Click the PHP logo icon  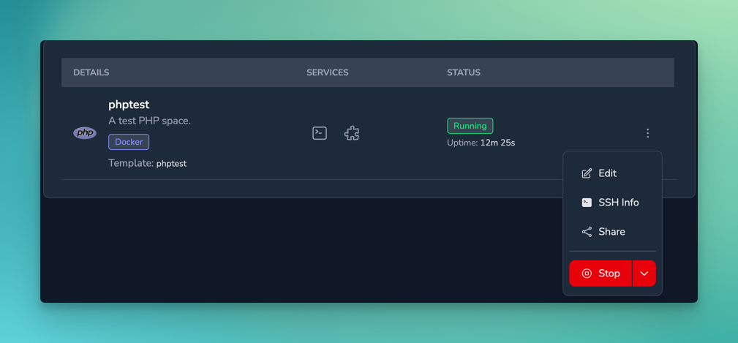(x=85, y=133)
